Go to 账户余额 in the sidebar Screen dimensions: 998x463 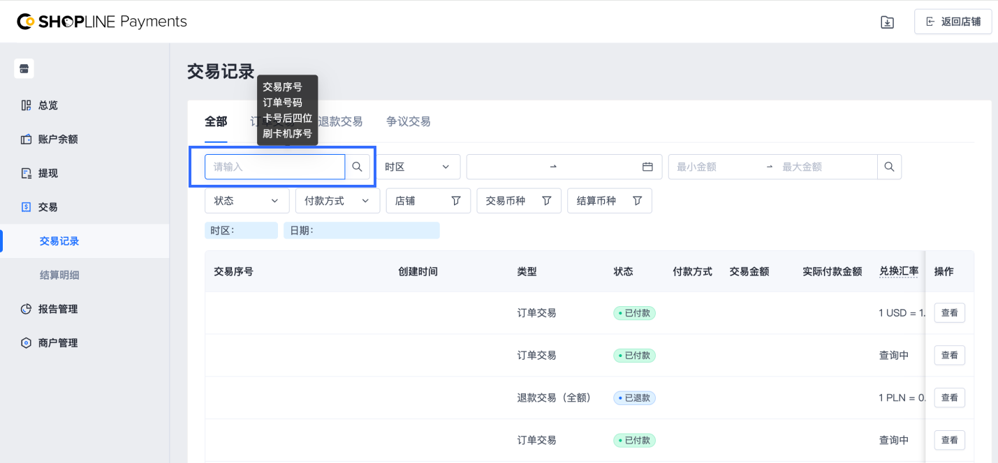(x=58, y=139)
